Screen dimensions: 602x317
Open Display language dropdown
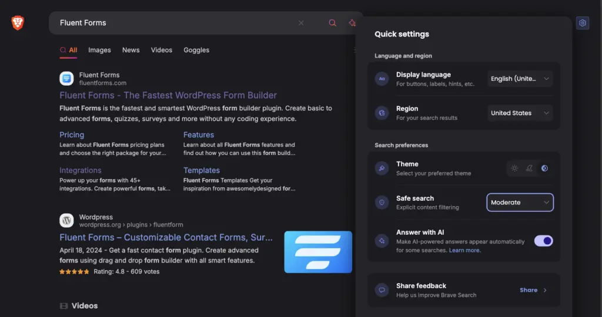(x=520, y=79)
